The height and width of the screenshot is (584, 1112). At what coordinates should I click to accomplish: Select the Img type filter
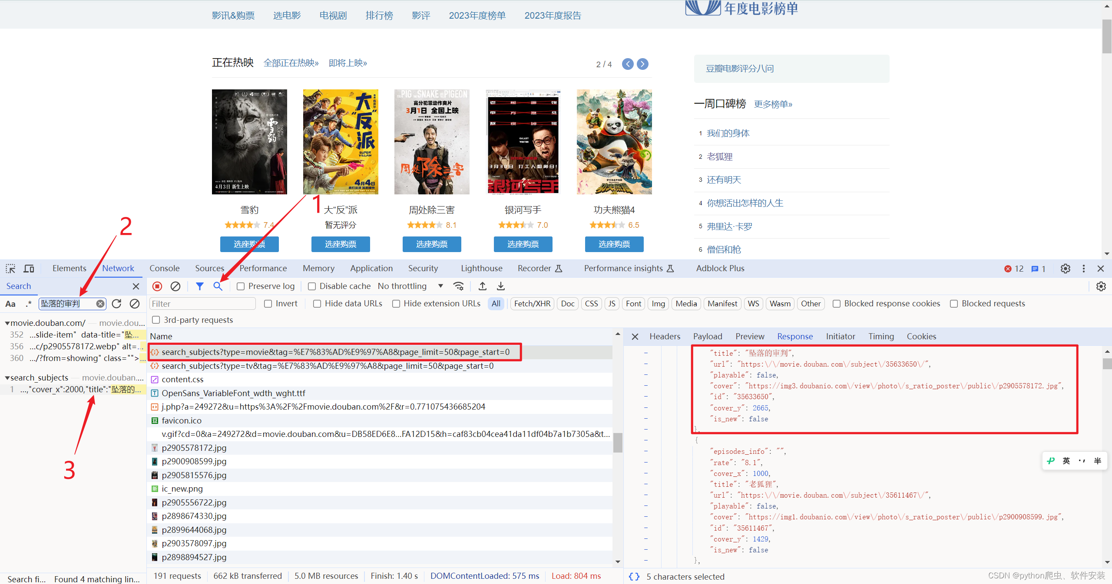(659, 304)
